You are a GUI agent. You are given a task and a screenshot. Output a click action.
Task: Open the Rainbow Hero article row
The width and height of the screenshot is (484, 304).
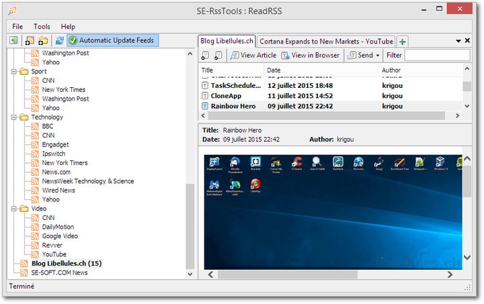(x=331, y=106)
